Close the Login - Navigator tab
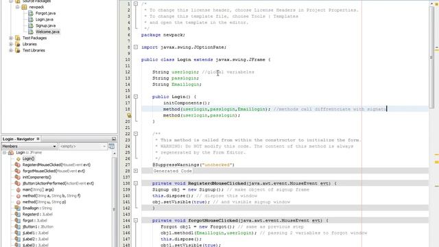This screenshot has width=439, height=247. pyautogui.click(x=38, y=139)
